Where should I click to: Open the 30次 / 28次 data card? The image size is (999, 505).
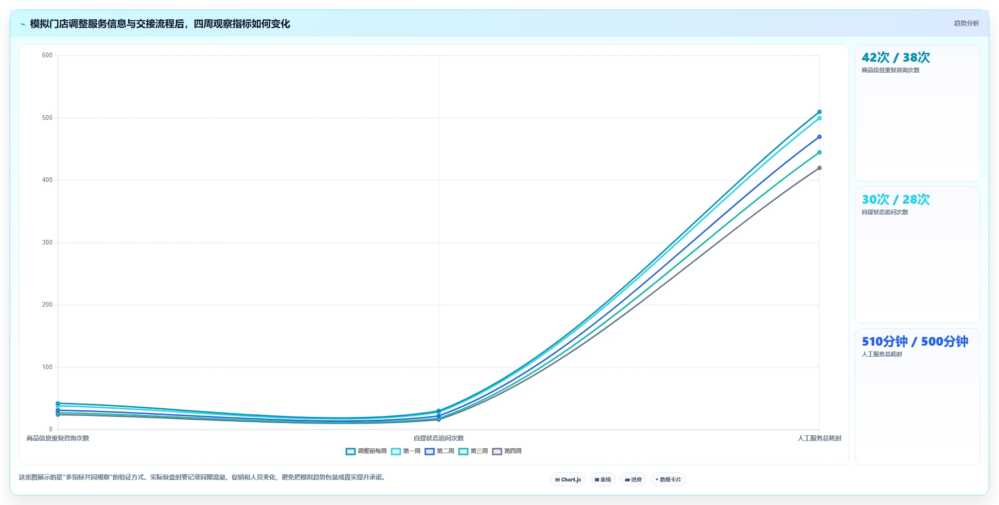click(x=917, y=255)
